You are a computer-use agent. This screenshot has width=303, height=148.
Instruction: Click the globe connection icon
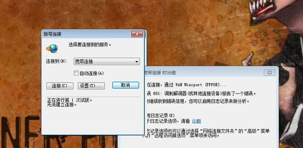coord(52,48)
